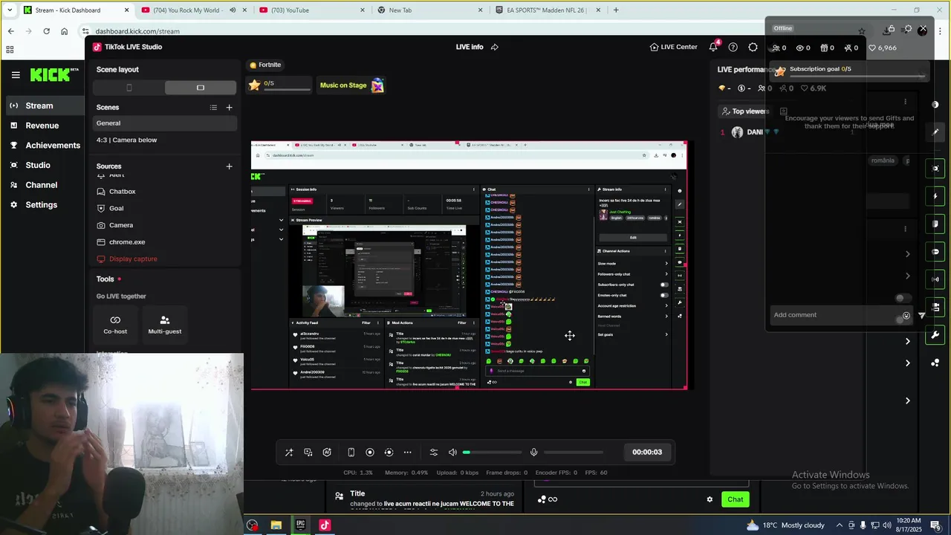Choose portrait scene layout
The width and height of the screenshot is (951, 535).
[129, 88]
